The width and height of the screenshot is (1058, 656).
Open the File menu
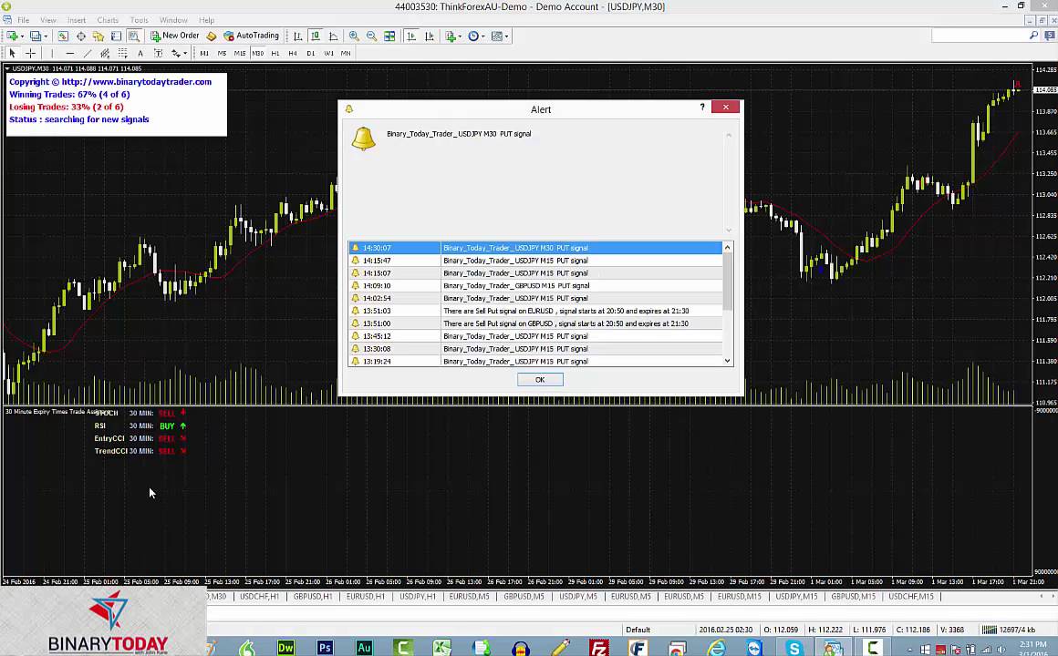pyautogui.click(x=23, y=20)
